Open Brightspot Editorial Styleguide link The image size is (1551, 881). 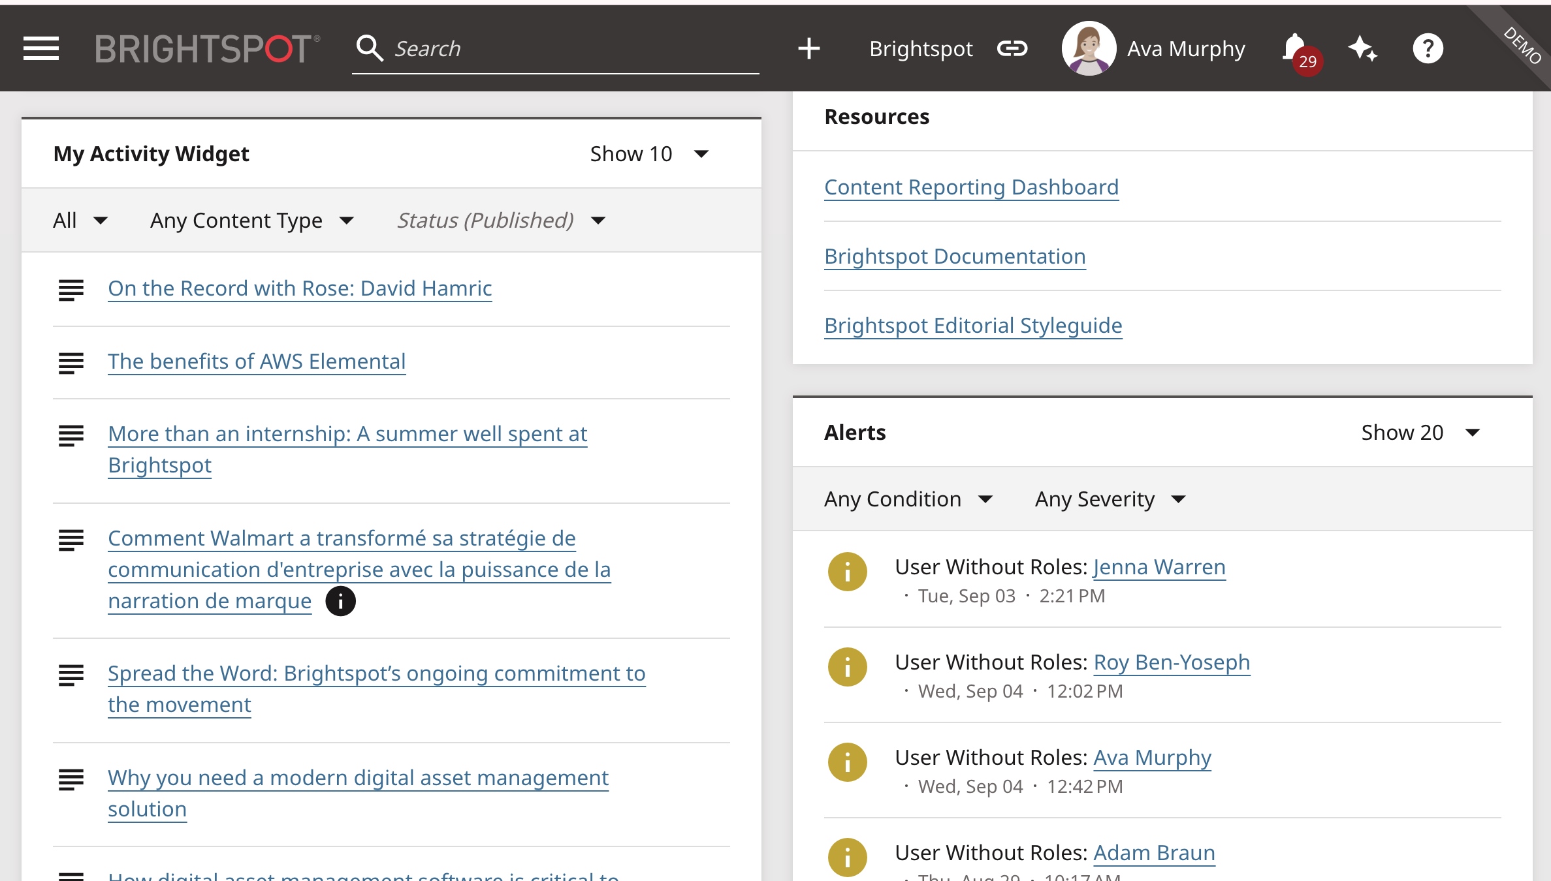973,326
